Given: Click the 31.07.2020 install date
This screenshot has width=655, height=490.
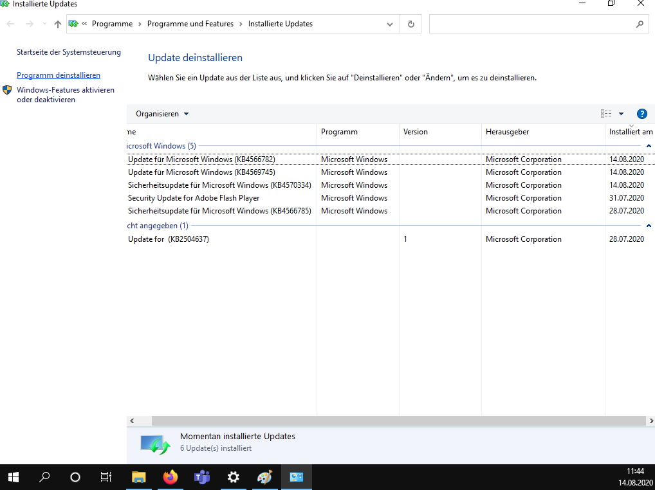Looking at the screenshot, I should [x=627, y=198].
